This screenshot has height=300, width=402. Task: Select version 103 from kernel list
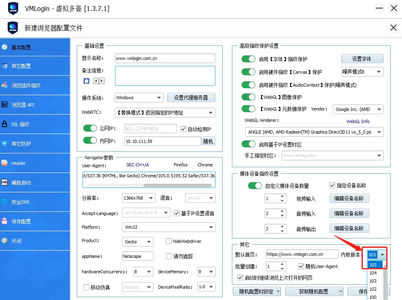tap(373, 281)
